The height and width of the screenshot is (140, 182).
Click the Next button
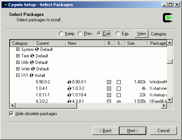pos(133,131)
